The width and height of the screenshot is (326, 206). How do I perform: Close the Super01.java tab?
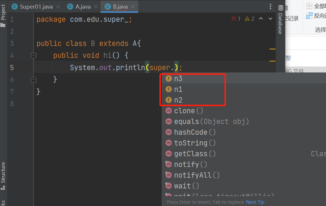pos(58,7)
